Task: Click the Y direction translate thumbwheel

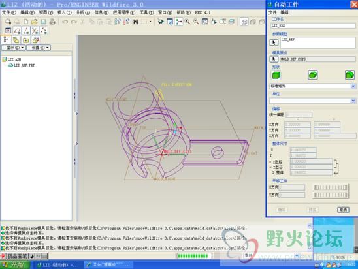Action: 331,195
